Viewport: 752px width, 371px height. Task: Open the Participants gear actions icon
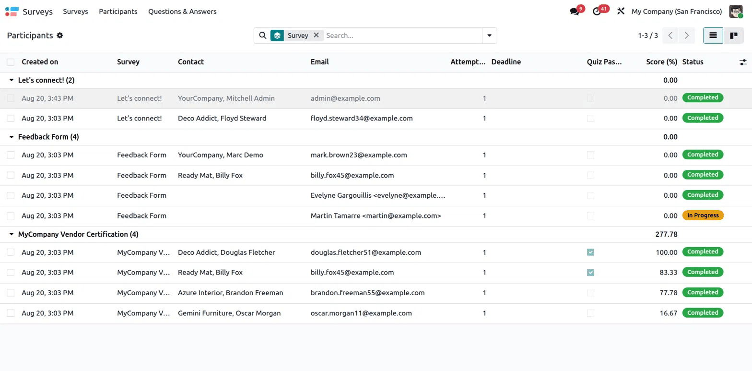(x=60, y=36)
